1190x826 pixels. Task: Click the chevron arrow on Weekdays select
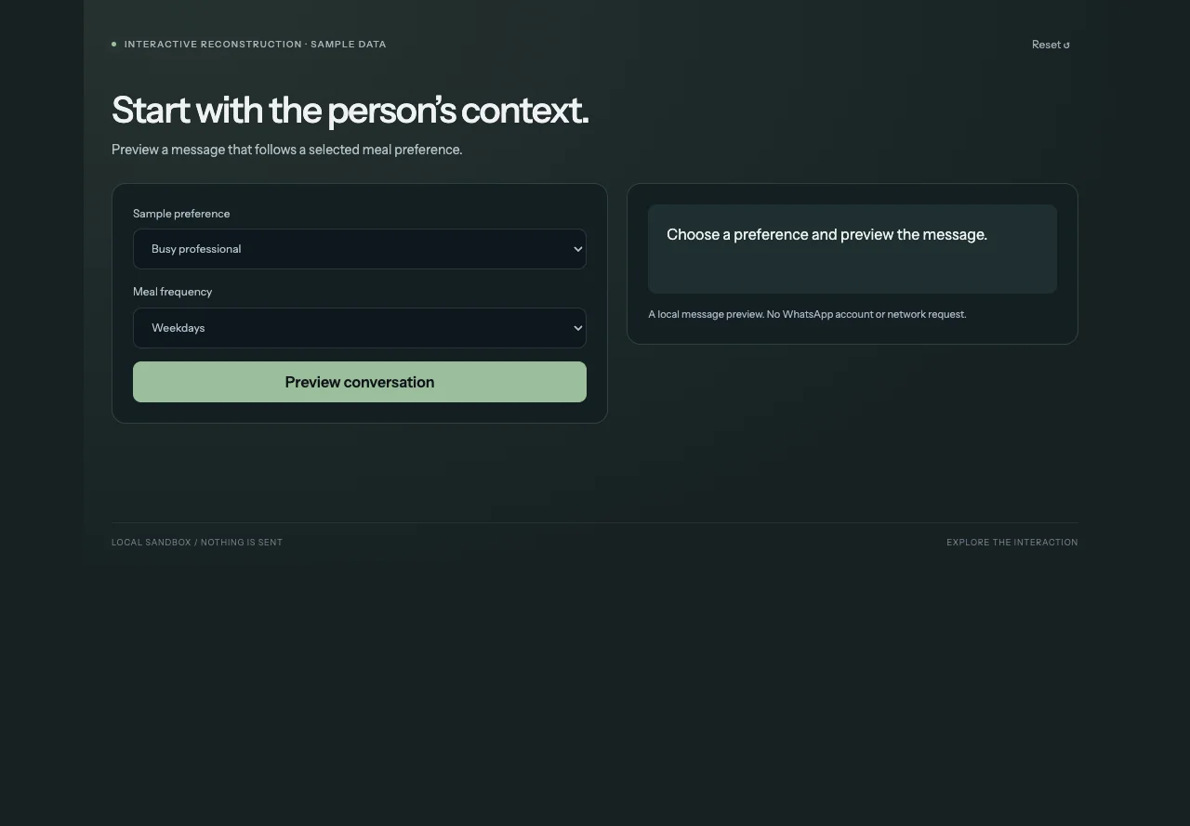pos(578,328)
